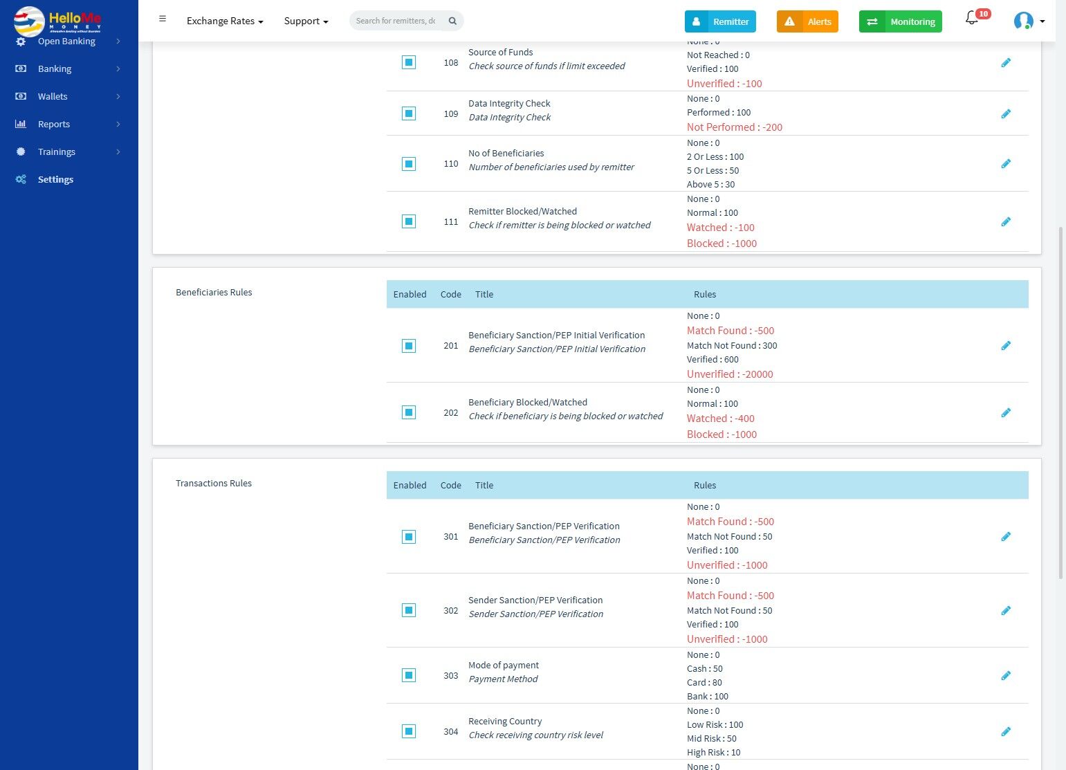1066x770 pixels.
Task: Toggle rule 110 No of Beneficiaries checkbox
Action: coord(409,164)
